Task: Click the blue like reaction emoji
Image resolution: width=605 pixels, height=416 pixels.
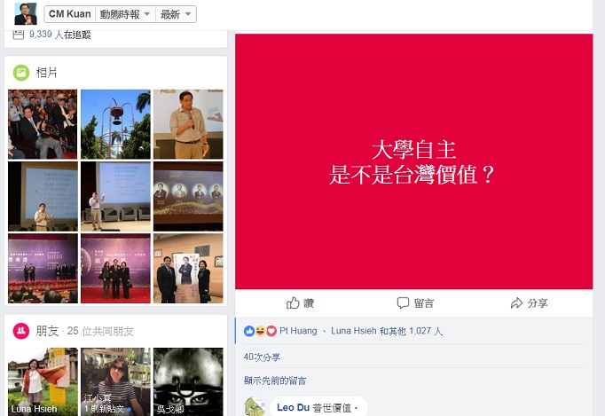Action: pyautogui.click(x=249, y=331)
